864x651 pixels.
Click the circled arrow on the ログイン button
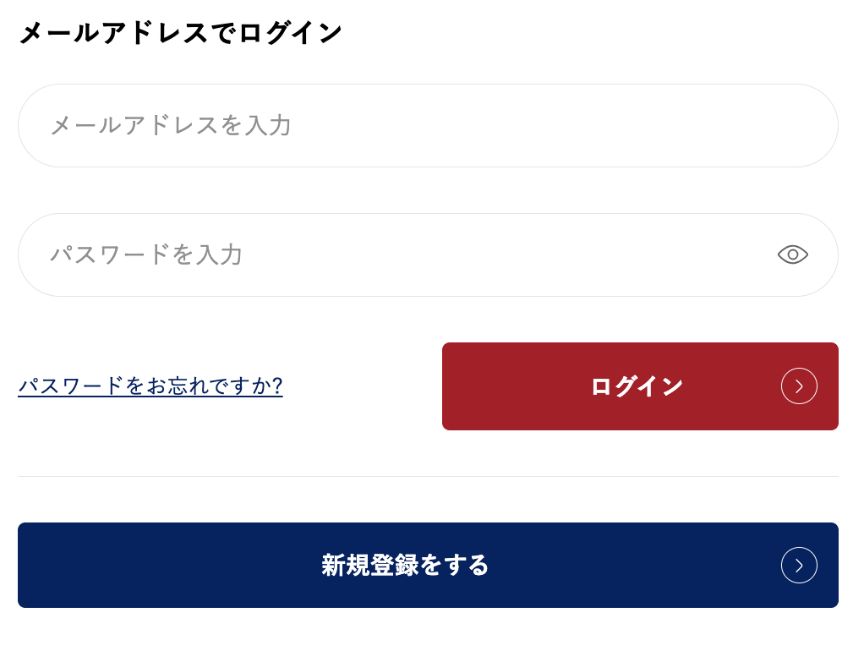799,386
